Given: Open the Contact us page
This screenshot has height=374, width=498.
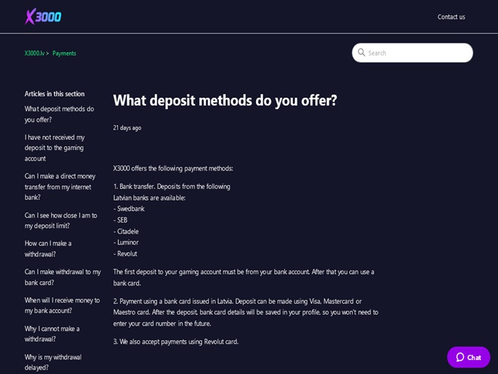Looking at the screenshot, I should [x=451, y=17].
